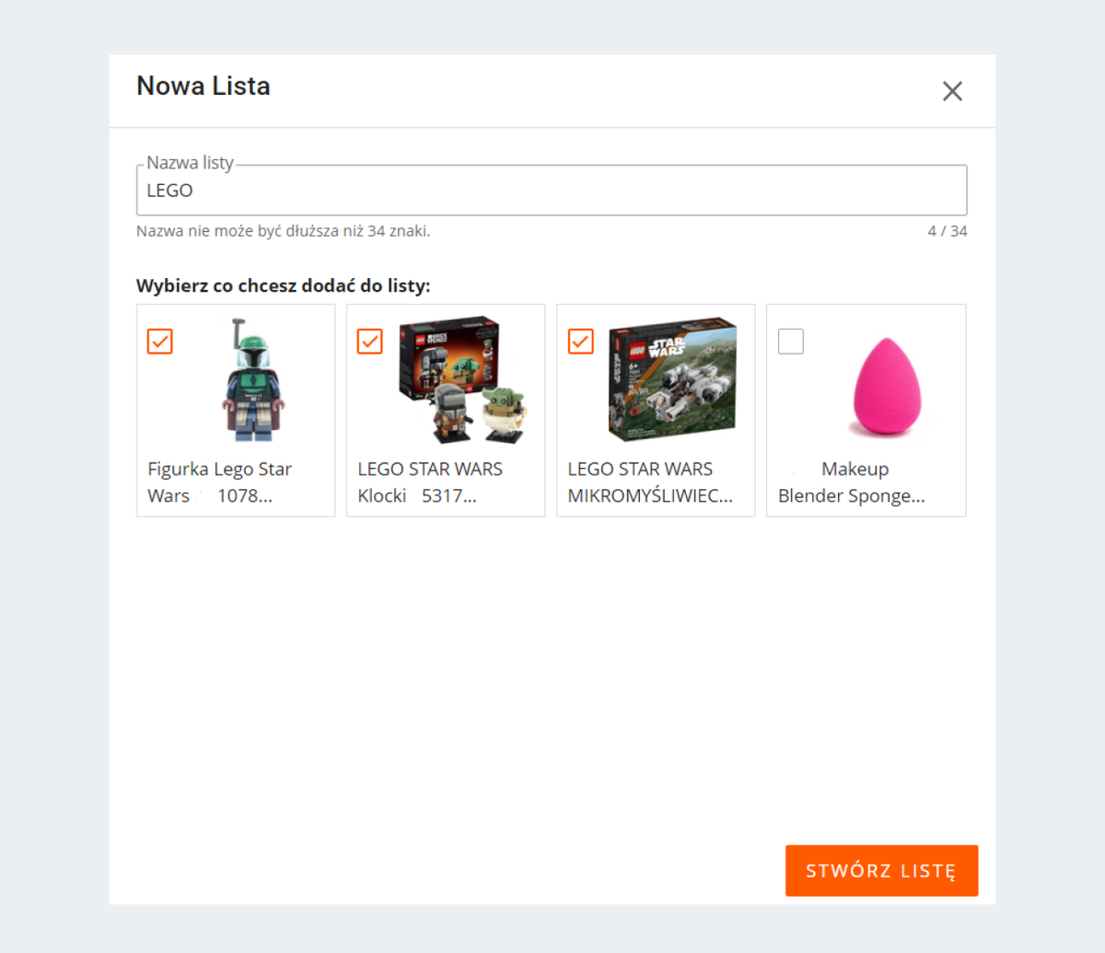The image size is (1105, 953).
Task: Deselect the MIKROMYŚLIWIEC item checkbox
Action: pos(581,342)
